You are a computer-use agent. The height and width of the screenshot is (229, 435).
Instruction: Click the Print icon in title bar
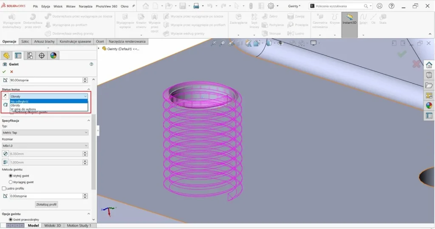pyautogui.click(x=196, y=6)
